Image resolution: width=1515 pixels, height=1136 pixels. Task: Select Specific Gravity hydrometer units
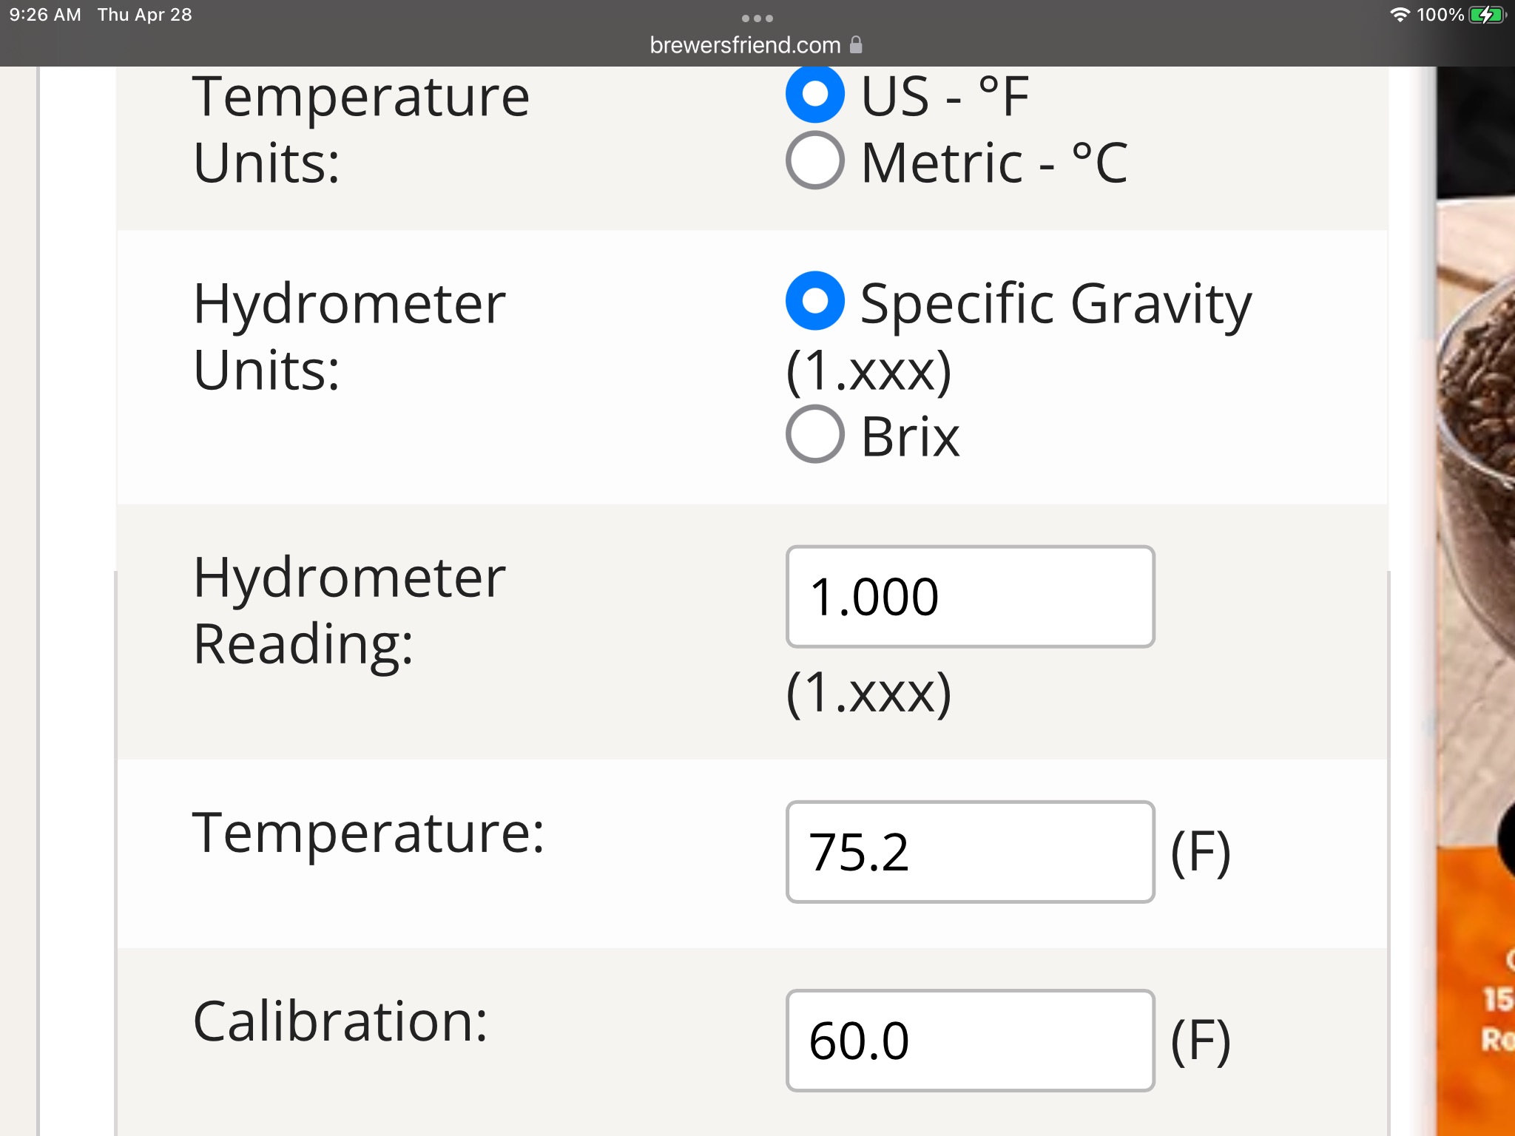(x=814, y=301)
